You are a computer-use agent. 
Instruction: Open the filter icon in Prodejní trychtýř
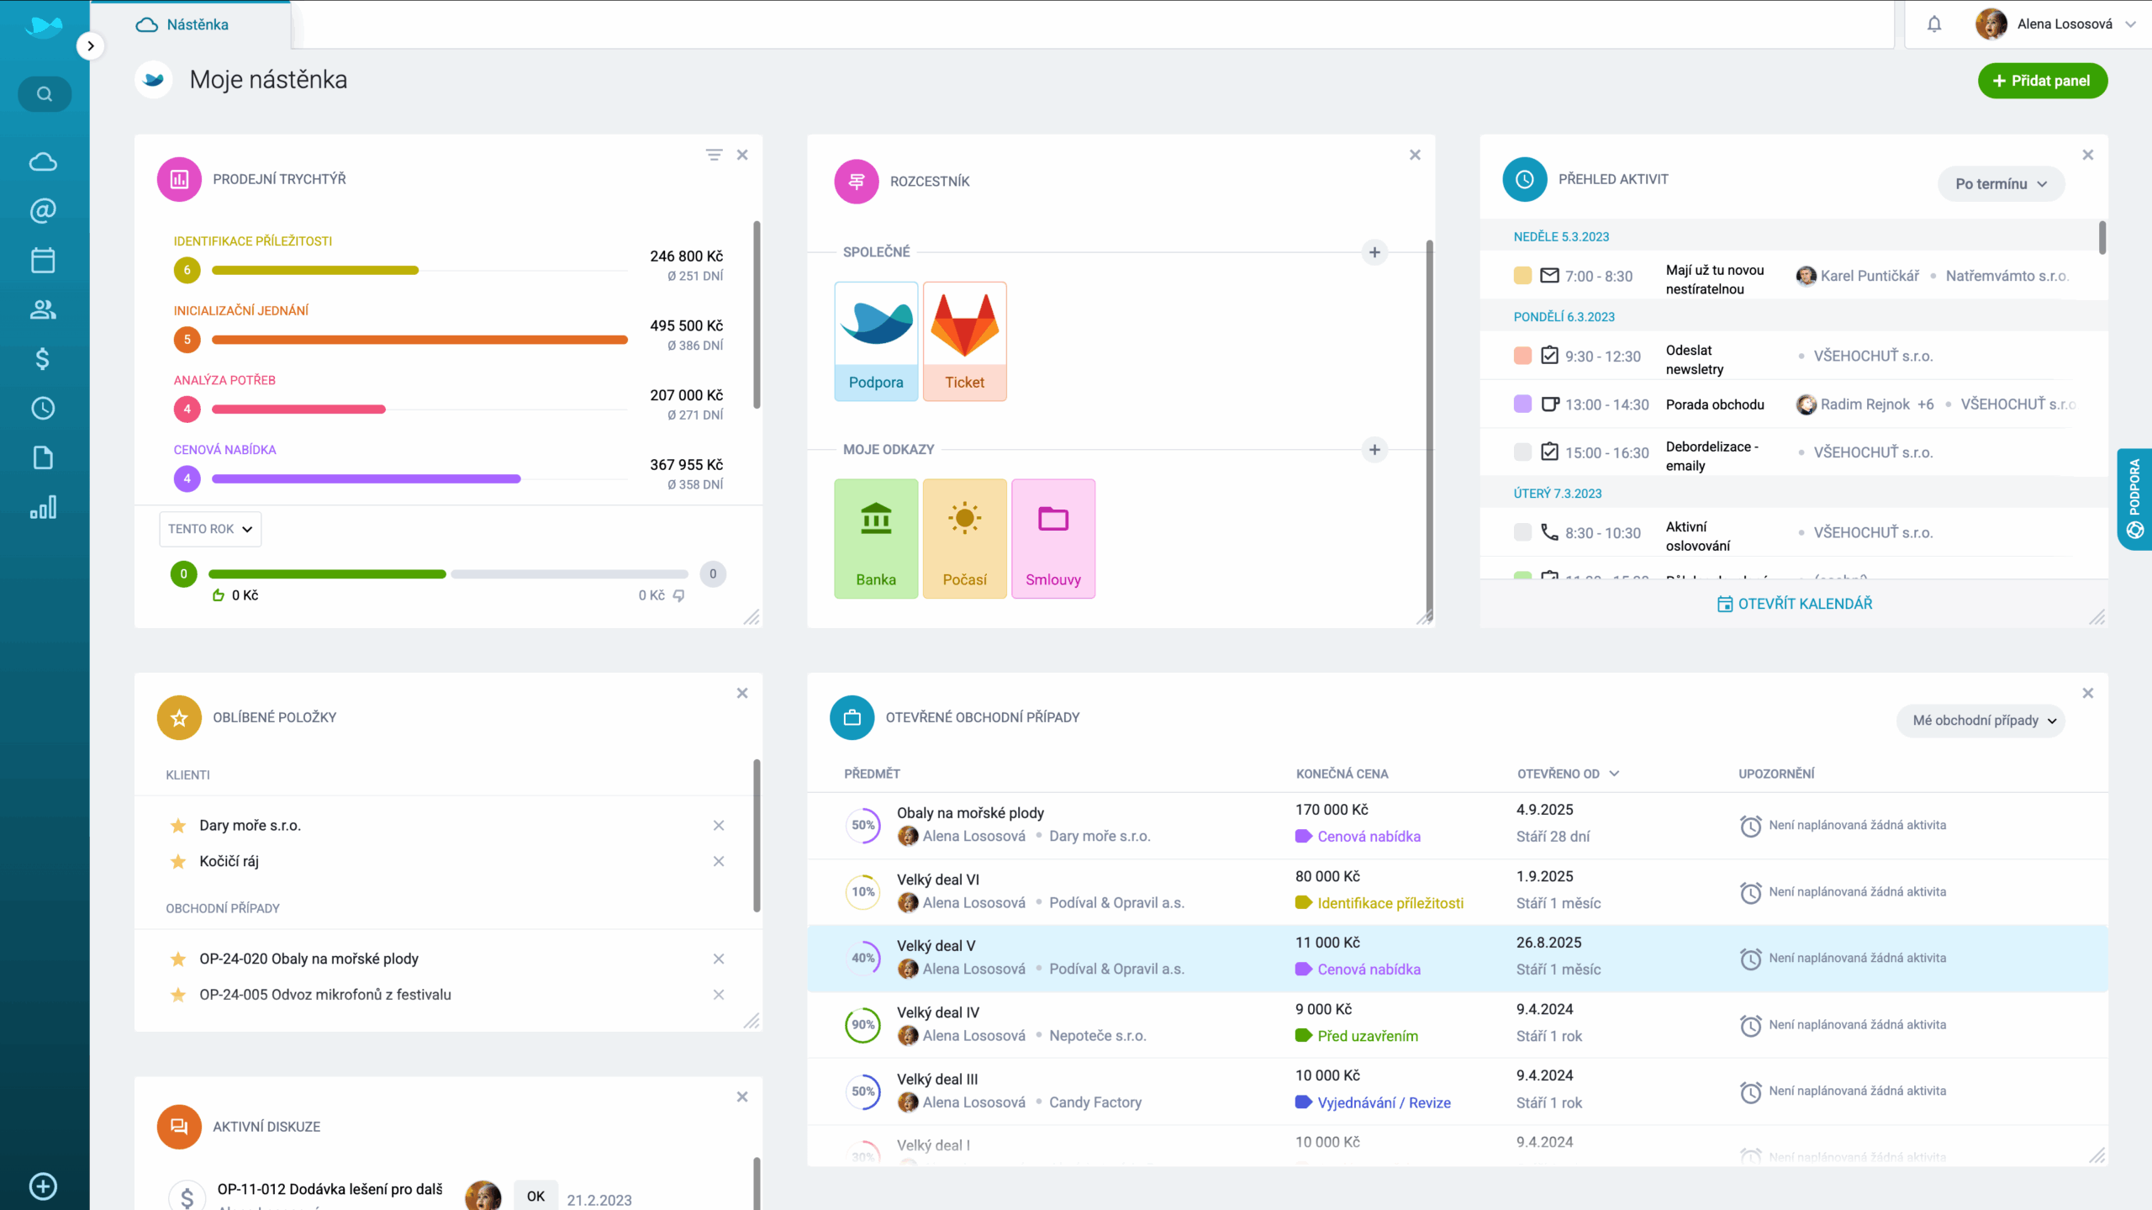(714, 155)
